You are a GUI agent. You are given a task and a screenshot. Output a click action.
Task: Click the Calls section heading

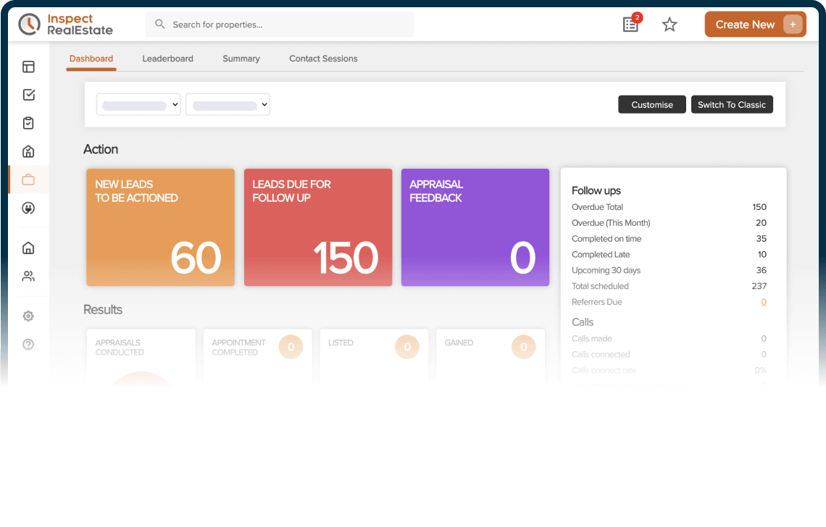click(x=583, y=322)
